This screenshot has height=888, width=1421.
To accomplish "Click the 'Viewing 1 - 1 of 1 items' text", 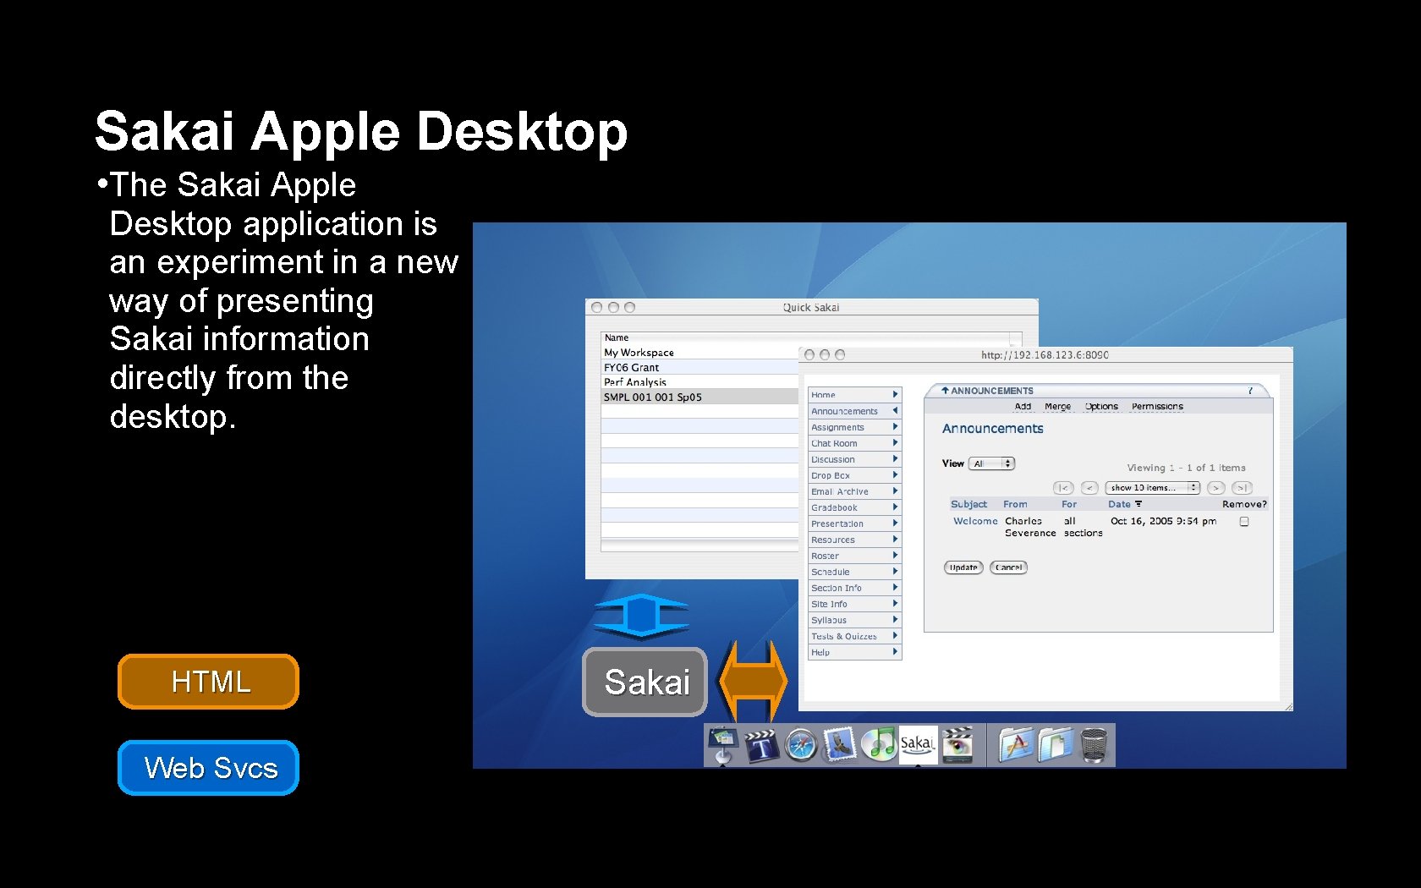I will [1186, 468].
